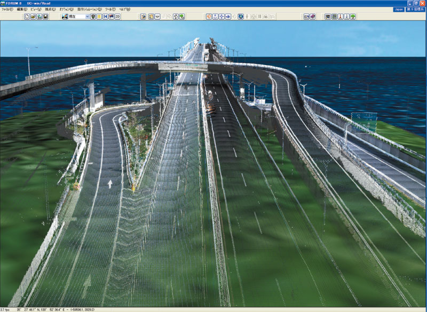Click the purple eraser-like icon
The height and width of the screenshot is (312, 427).
tap(313, 17)
